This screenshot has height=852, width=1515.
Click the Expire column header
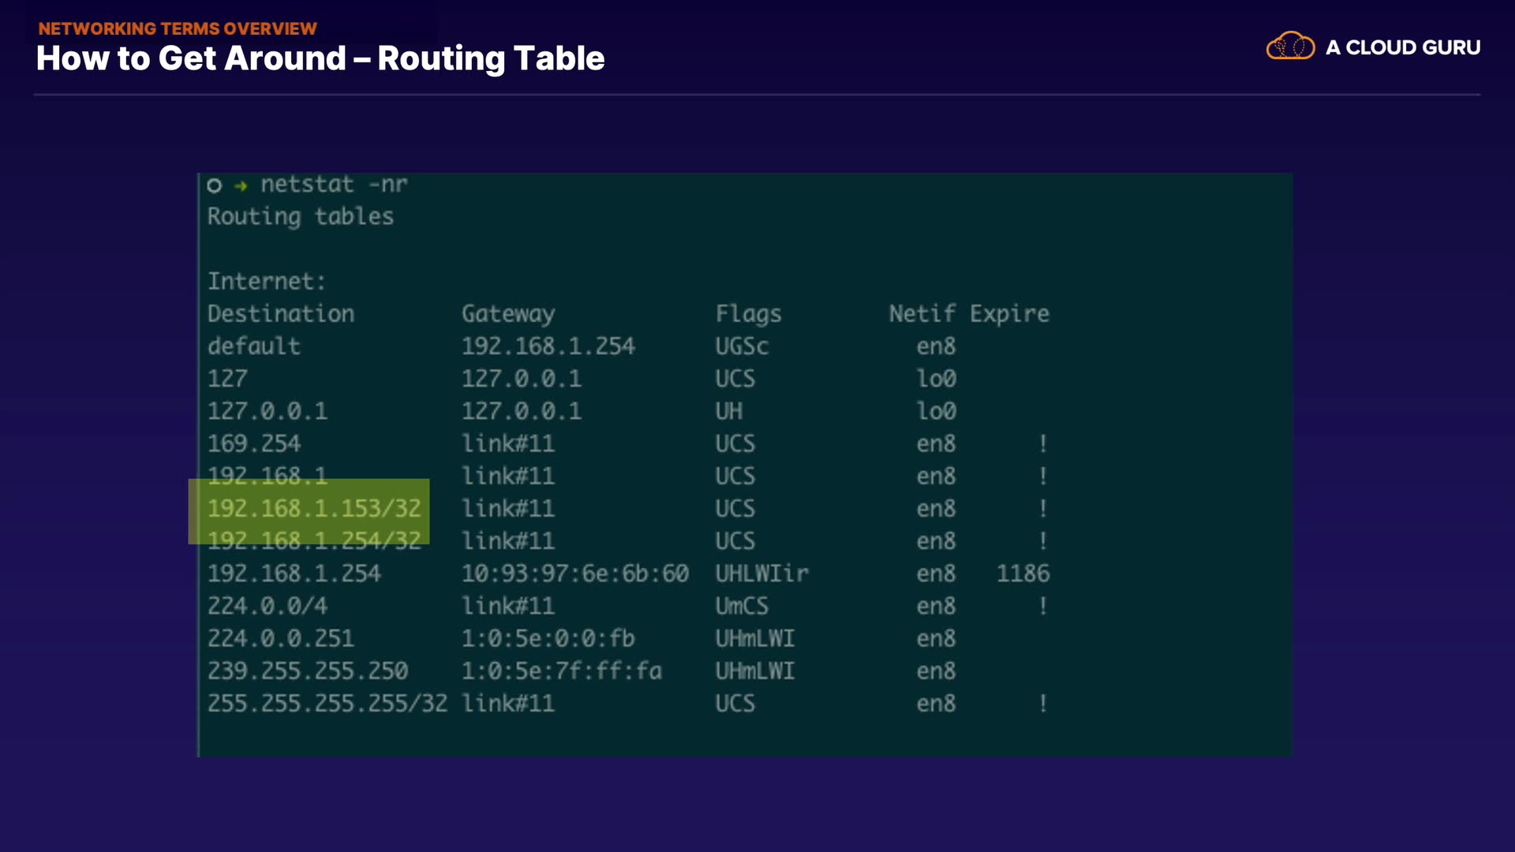(1009, 314)
